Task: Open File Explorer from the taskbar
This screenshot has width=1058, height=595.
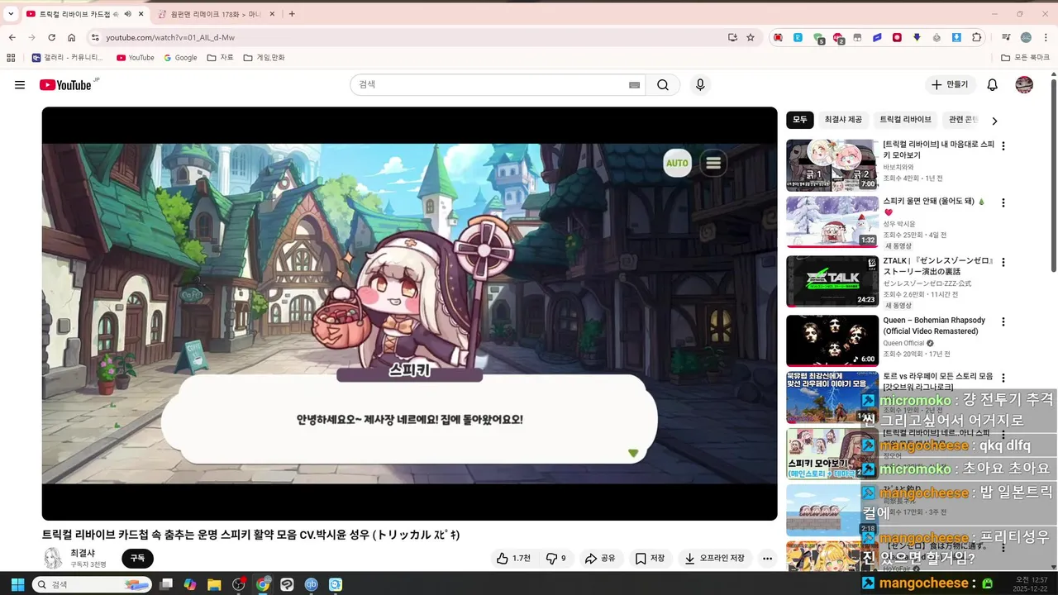Action: coord(214,584)
